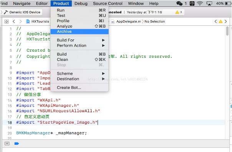Click the build status time text
This screenshot has width=232, height=152.
[x=144, y=12]
